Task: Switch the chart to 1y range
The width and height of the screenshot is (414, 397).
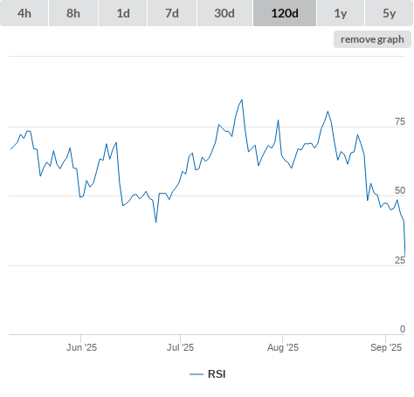Action: coord(341,13)
